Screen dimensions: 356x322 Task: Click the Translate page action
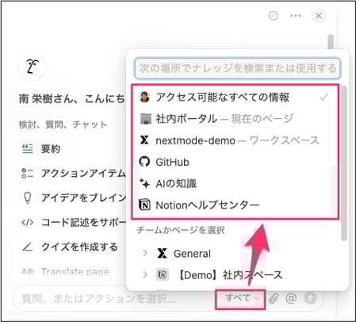pos(65,271)
